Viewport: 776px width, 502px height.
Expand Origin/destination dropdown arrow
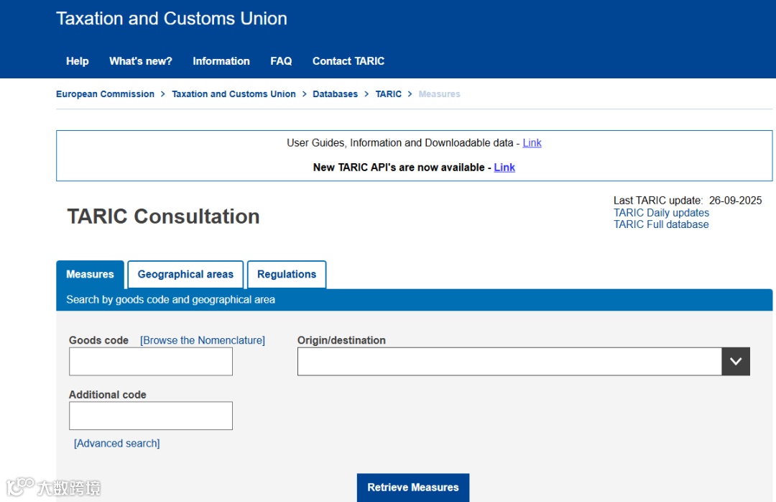pos(736,361)
